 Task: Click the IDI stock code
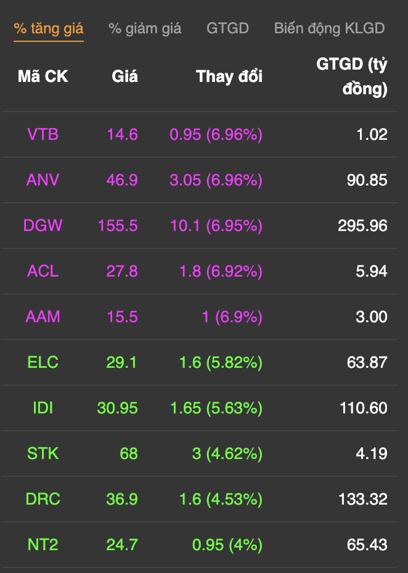(x=43, y=408)
